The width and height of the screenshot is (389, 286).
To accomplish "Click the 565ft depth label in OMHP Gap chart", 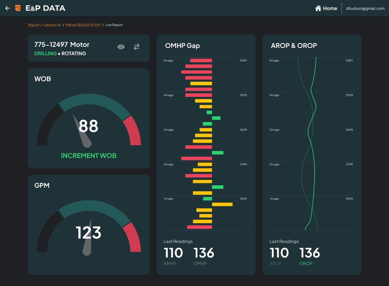I will [x=244, y=130].
